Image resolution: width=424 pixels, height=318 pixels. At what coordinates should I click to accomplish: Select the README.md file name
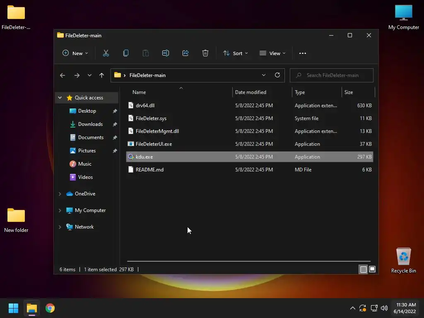pos(149,170)
